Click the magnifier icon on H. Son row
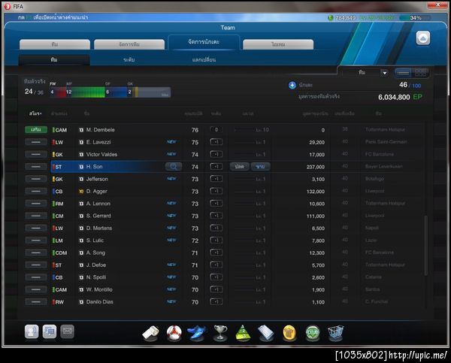The height and width of the screenshot is (363, 451). (x=174, y=167)
